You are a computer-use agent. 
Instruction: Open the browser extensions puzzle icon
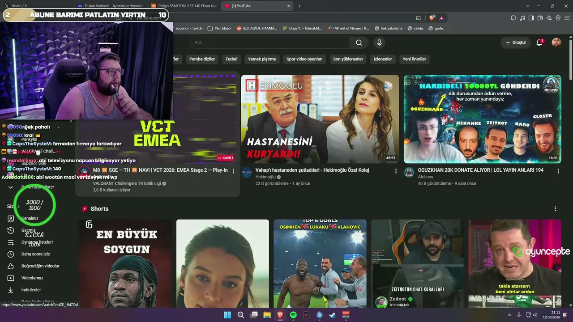[513, 18]
